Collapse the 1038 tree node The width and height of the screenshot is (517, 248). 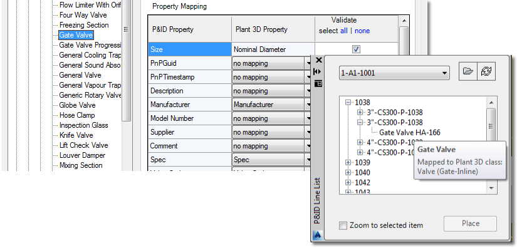(x=348, y=103)
